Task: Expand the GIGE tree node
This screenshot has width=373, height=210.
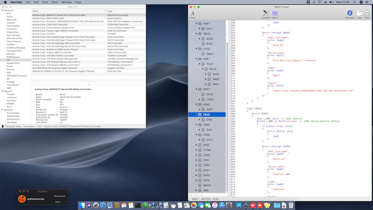Action: coord(197,145)
